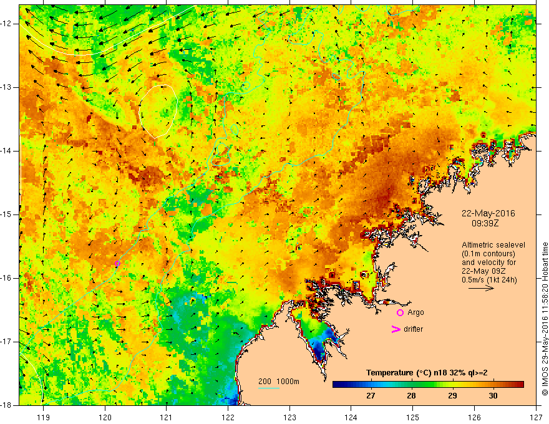The image size is (549, 424).
Task: Click the 'drifter' legend label
Action: (x=413, y=329)
